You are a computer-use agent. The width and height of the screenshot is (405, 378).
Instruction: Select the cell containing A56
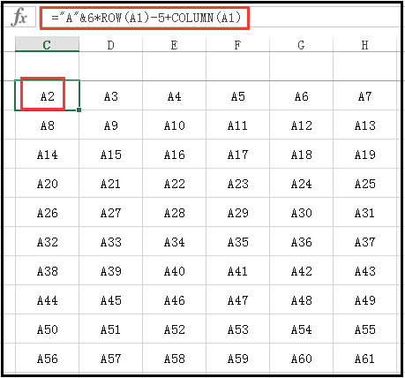click(x=47, y=358)
